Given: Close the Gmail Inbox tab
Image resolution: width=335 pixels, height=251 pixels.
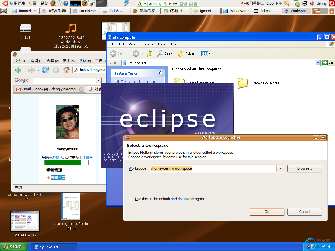Looking at the screenshot, I should (x=81, y=89).
